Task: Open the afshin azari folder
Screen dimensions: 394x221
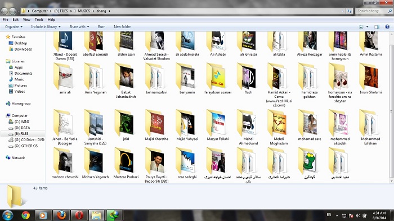Action: (x=126, y=44)
